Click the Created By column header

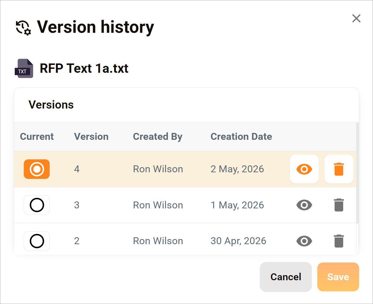click(157, 137)
